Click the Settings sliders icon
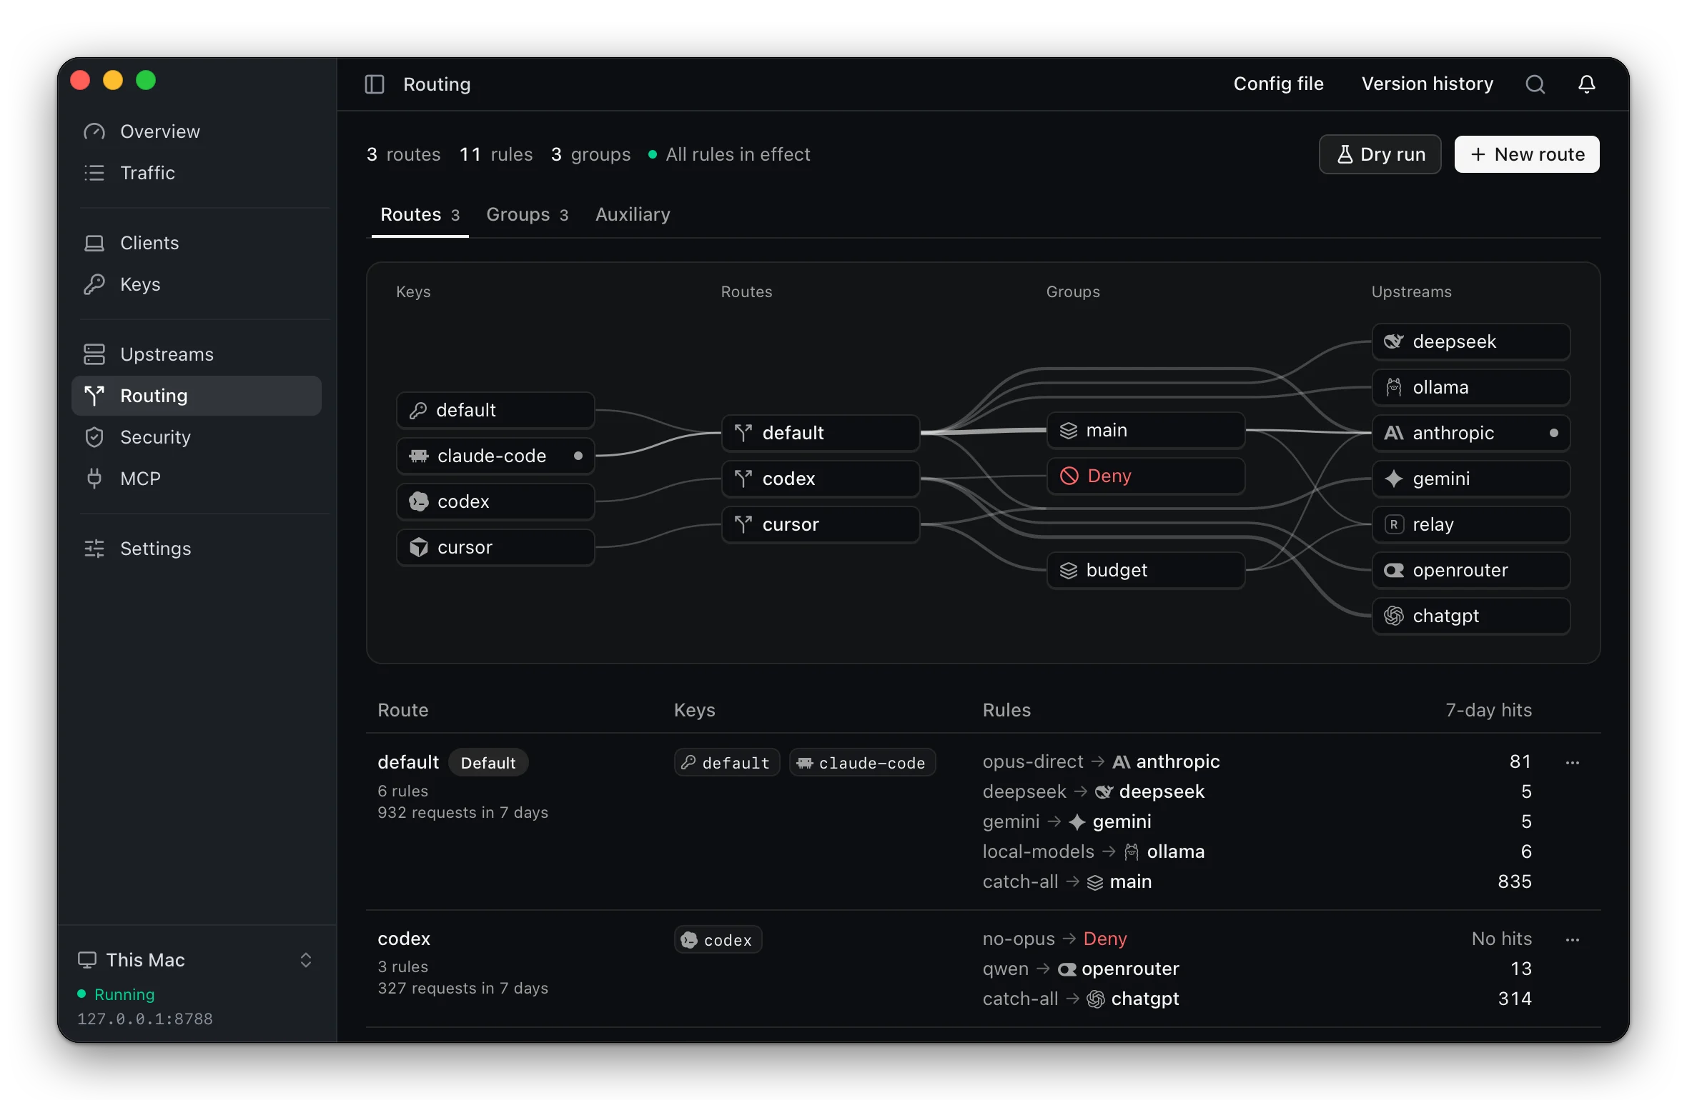 point(94,549)
